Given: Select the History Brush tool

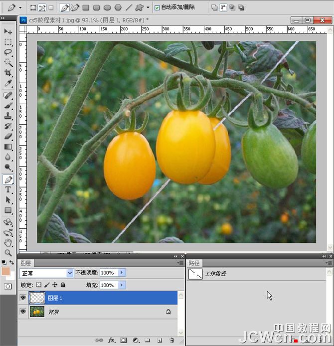Looking at the screenshot, I should pos(8,126).
